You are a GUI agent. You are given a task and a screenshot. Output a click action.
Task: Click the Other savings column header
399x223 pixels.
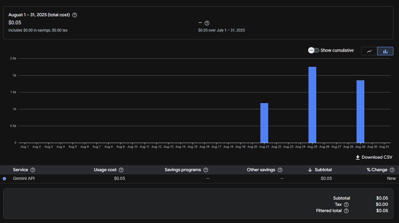tap(261, 170)
